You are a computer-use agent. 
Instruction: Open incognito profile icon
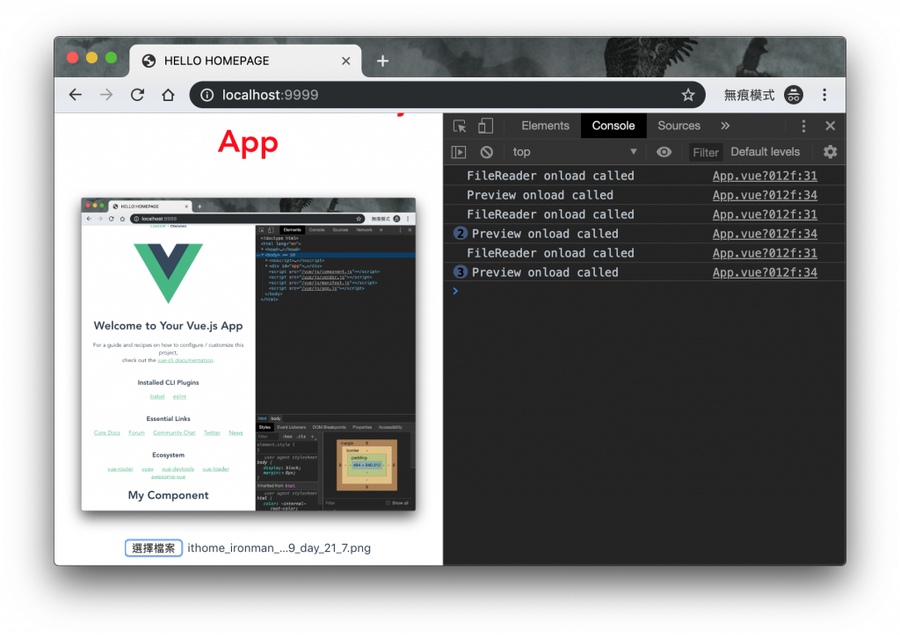coord(794,95)
